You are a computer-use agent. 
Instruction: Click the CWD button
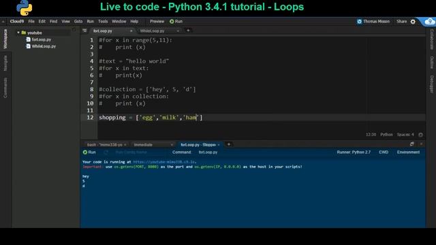point(384,152)
